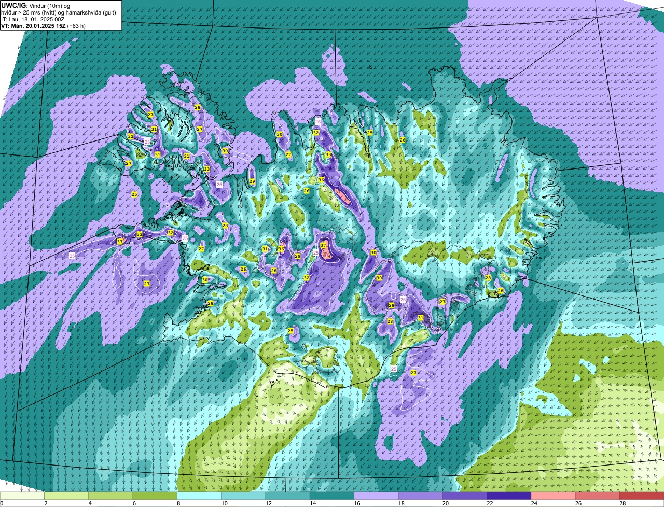Select the 10–12 m/s legend swatch
The height and width of the screenshot is (507, 664).
pos(243,496)
